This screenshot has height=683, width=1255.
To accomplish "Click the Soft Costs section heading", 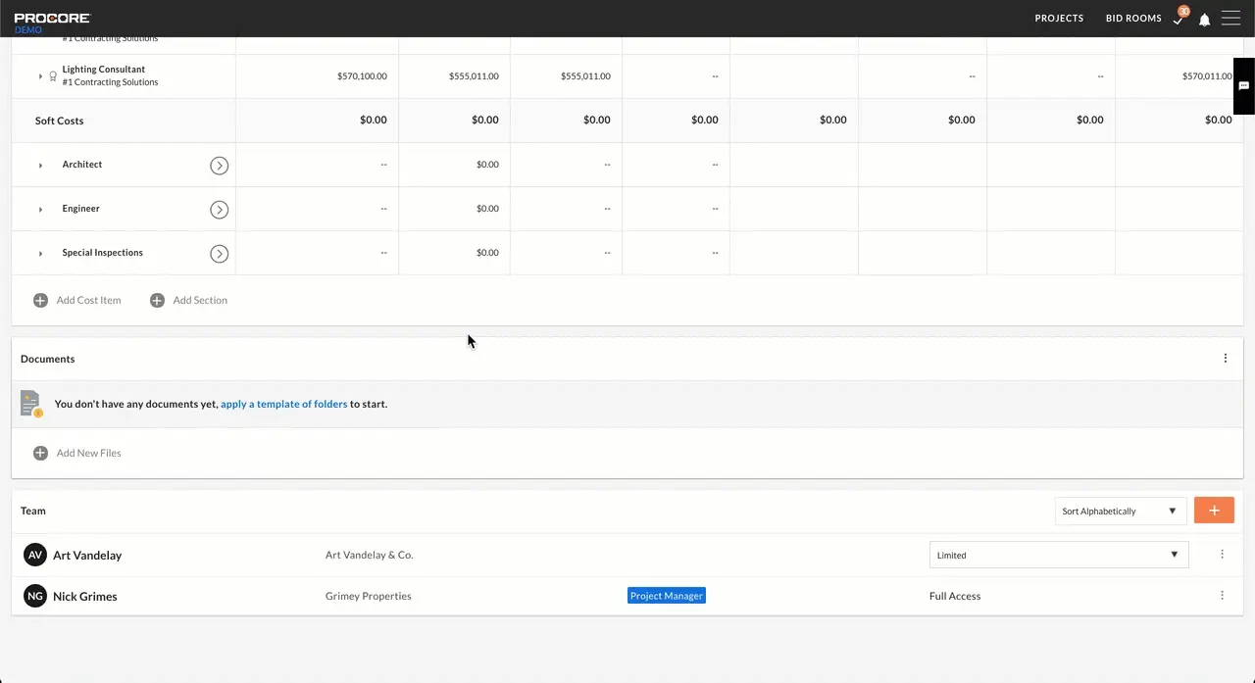I will click(59, 121).
